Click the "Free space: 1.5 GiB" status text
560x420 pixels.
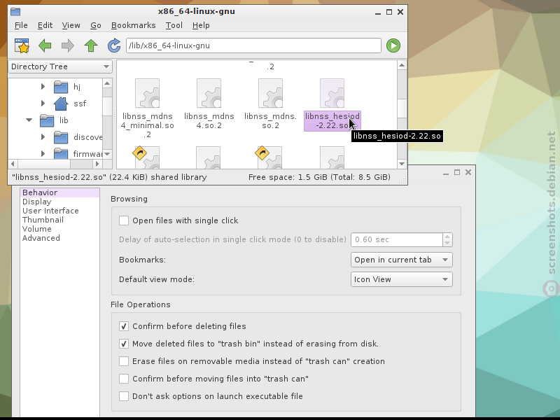pyautogui.click(x=320, y=177)
